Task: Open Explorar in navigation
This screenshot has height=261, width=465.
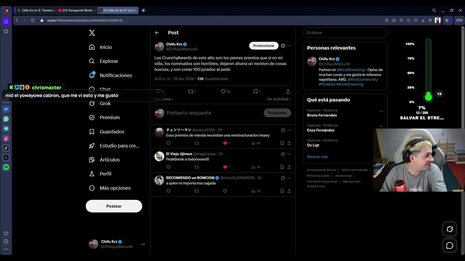Action: [104, 61]
